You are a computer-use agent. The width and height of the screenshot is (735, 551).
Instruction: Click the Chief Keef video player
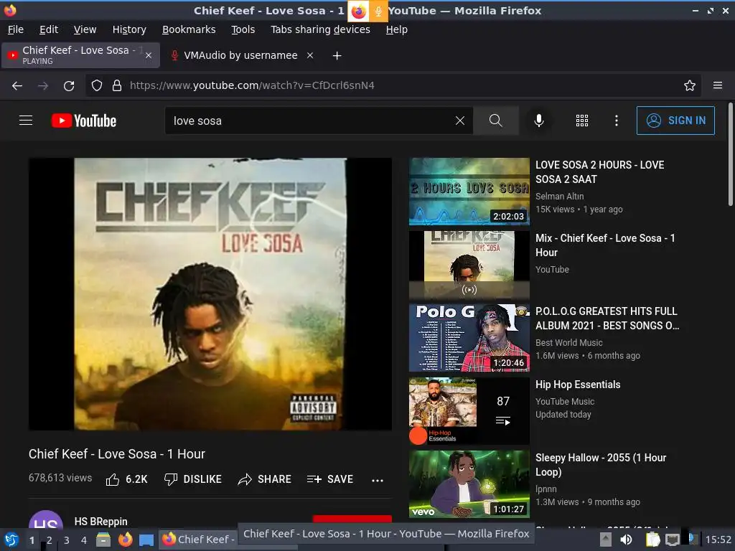click(210, 293)
